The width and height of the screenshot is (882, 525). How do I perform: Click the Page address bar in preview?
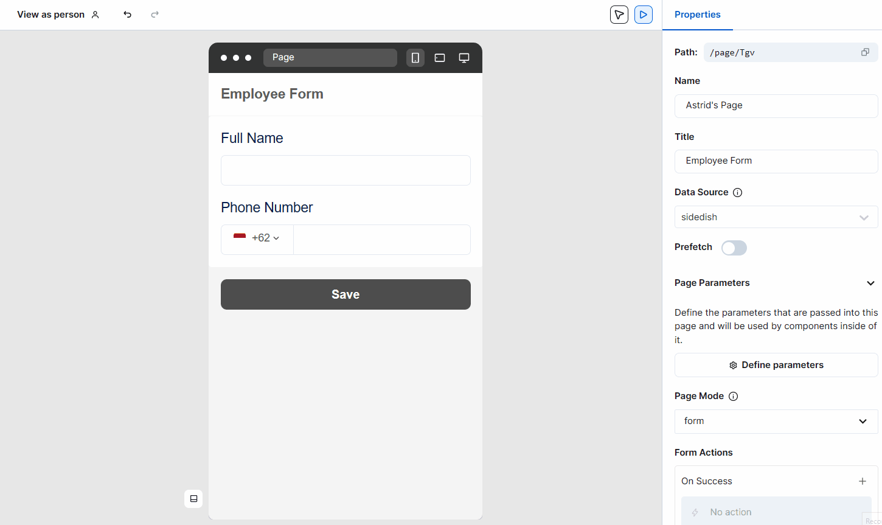[330, 58]
